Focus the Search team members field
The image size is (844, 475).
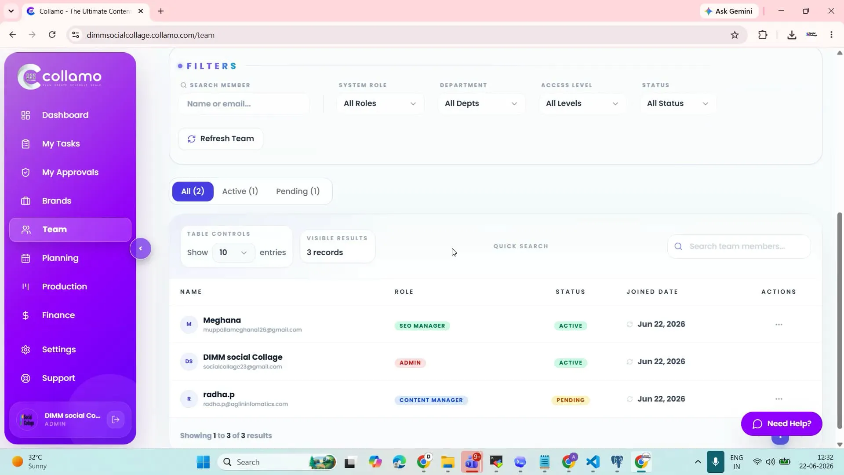pos(739,246)
